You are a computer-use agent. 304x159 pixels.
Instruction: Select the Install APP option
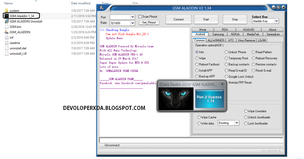(x=197, y=71)
